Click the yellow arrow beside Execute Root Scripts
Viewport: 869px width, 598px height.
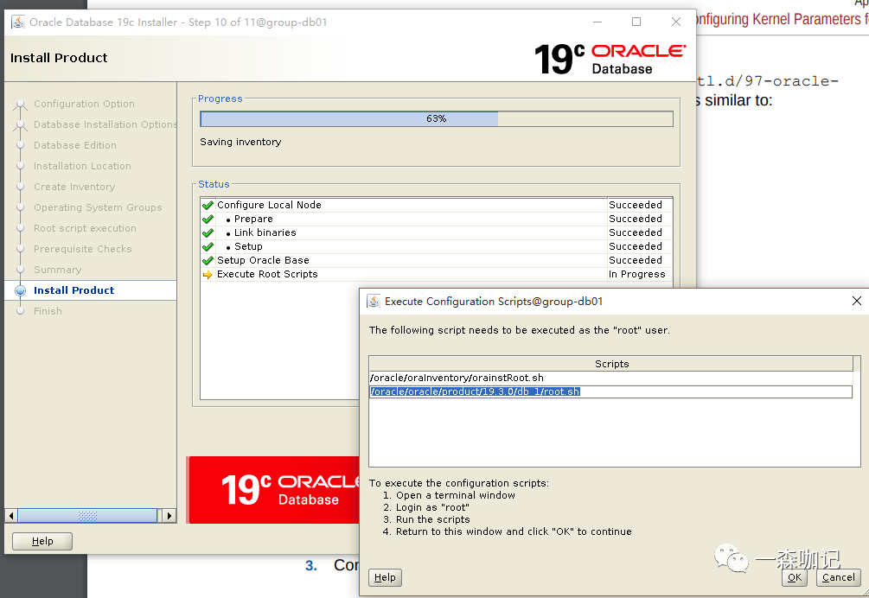coord(208,275)
